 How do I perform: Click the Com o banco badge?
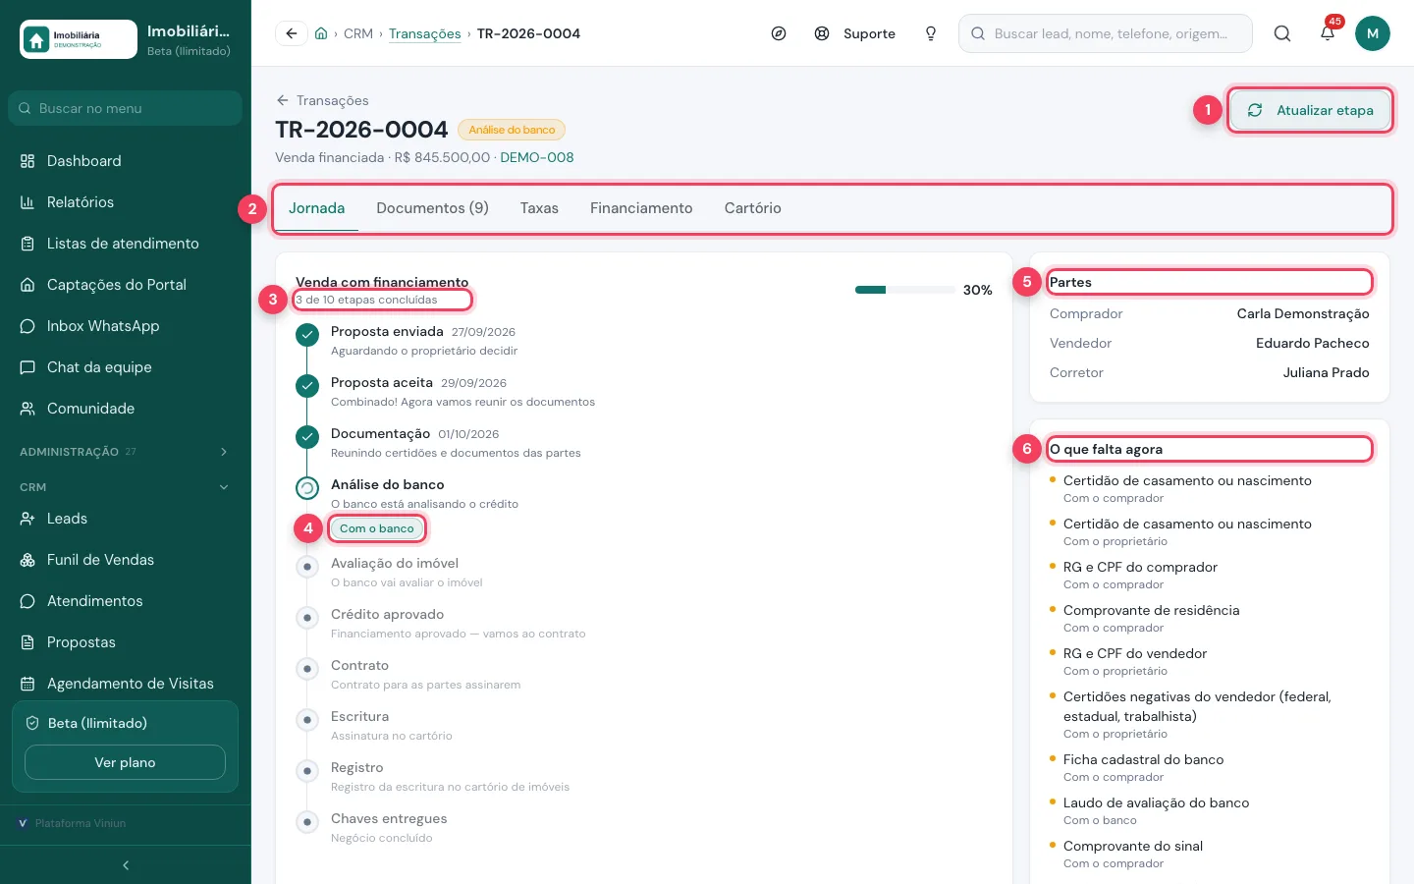(377, 528)
